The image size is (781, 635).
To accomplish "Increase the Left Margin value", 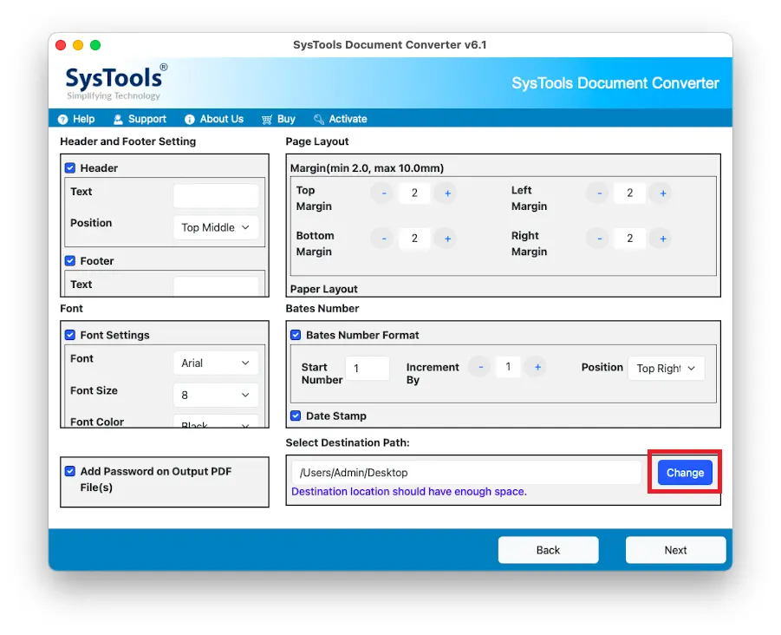I will (x=663, y=193).
